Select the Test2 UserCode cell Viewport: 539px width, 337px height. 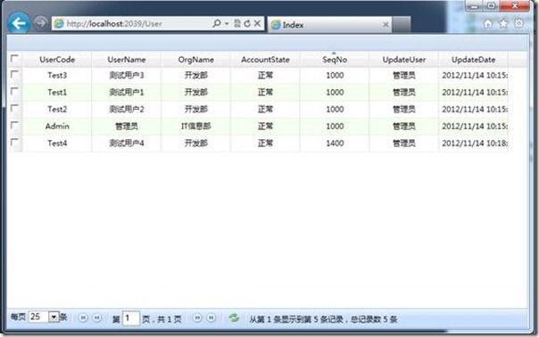click(57, 110)
